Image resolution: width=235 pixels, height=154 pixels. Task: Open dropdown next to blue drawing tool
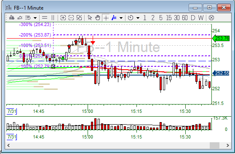coord(121,18)
